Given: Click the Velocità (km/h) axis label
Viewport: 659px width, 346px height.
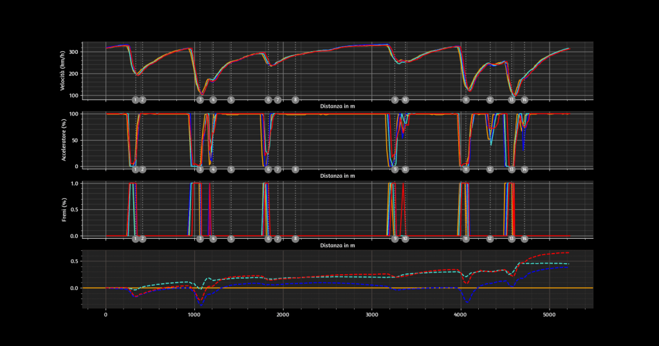Looking at the screenshot, I should (x=62, y=71).
